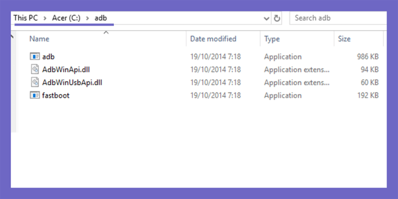Refresh the adb folder view
The height and width of the screenshot is (199, 398).
point(277,18)
